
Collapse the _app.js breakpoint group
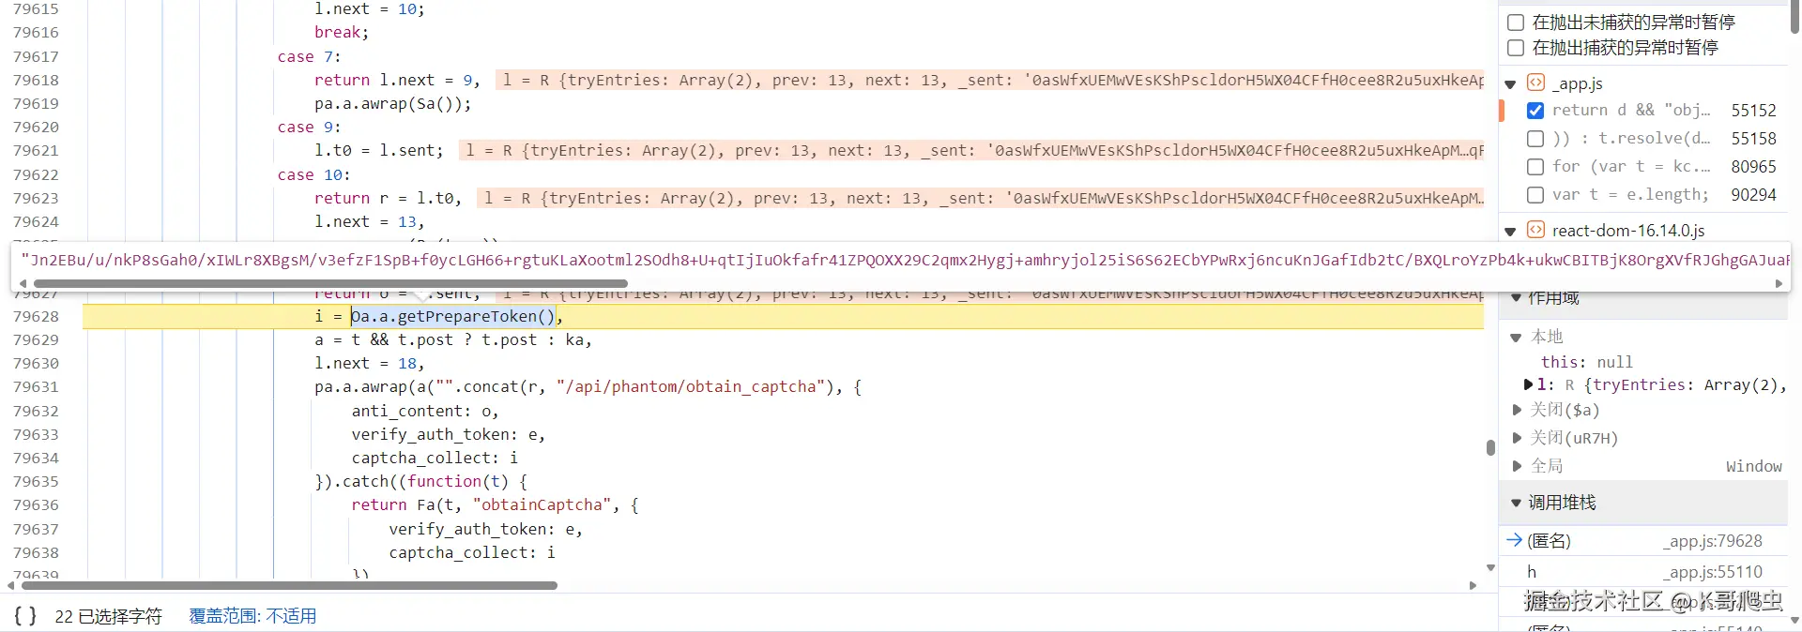pos(1510,83)
